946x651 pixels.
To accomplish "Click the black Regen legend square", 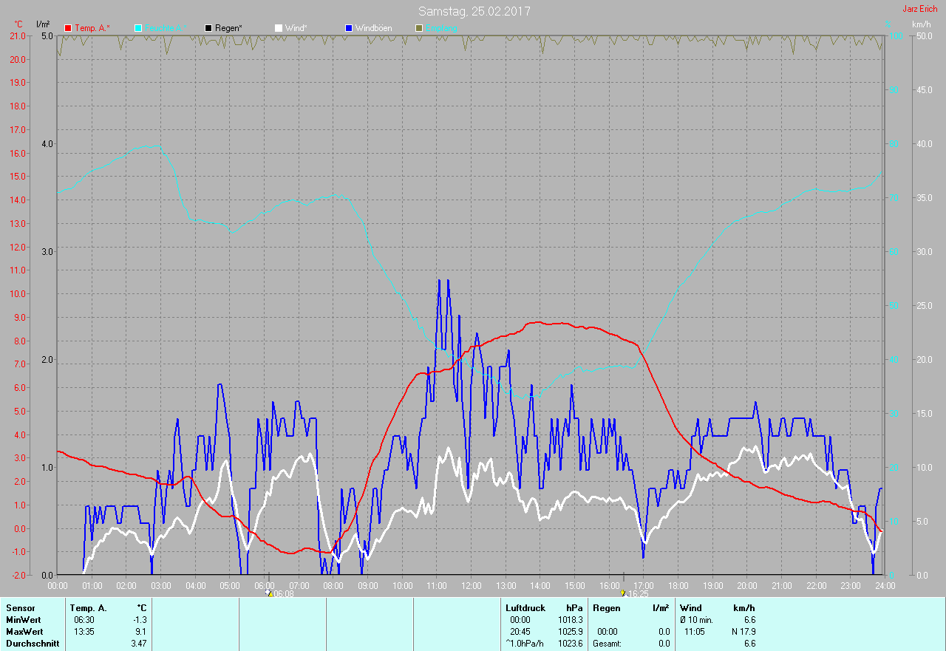I will 208,28.
